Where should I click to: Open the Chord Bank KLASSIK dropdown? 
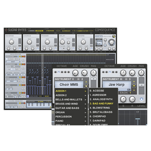(x=49, y=102)
